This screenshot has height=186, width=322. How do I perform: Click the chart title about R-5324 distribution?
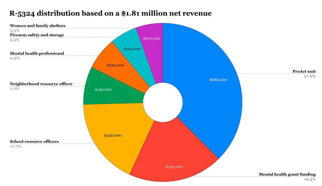point(111,13)
